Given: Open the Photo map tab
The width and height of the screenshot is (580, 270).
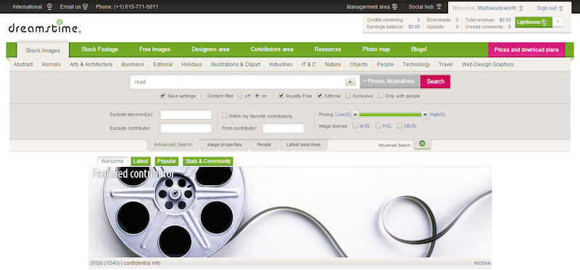Looking at the screenshot, I should click(376, 49).
